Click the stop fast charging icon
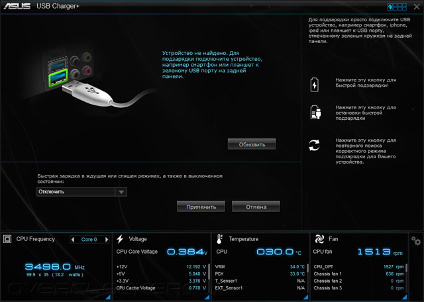 (x=315, y=112)
